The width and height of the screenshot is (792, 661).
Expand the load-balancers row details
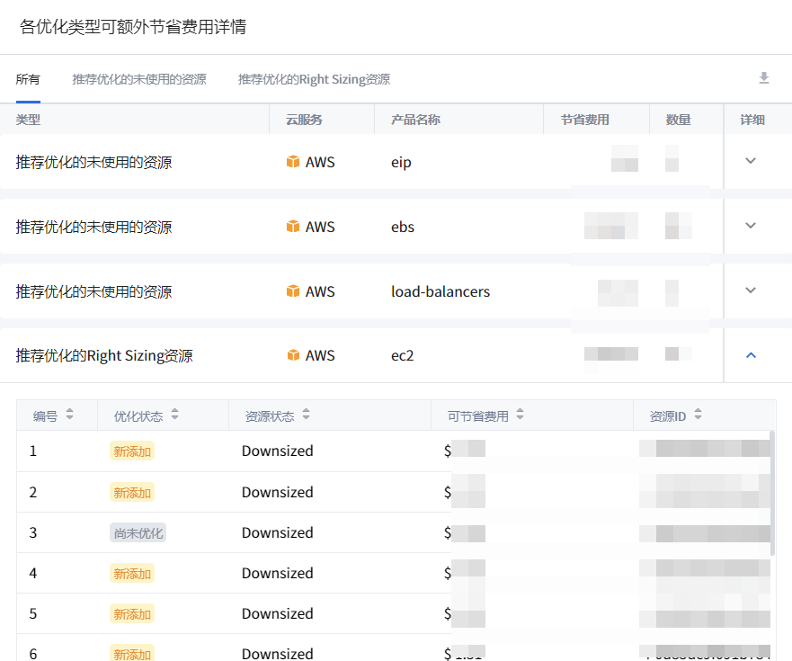[752, 290]
